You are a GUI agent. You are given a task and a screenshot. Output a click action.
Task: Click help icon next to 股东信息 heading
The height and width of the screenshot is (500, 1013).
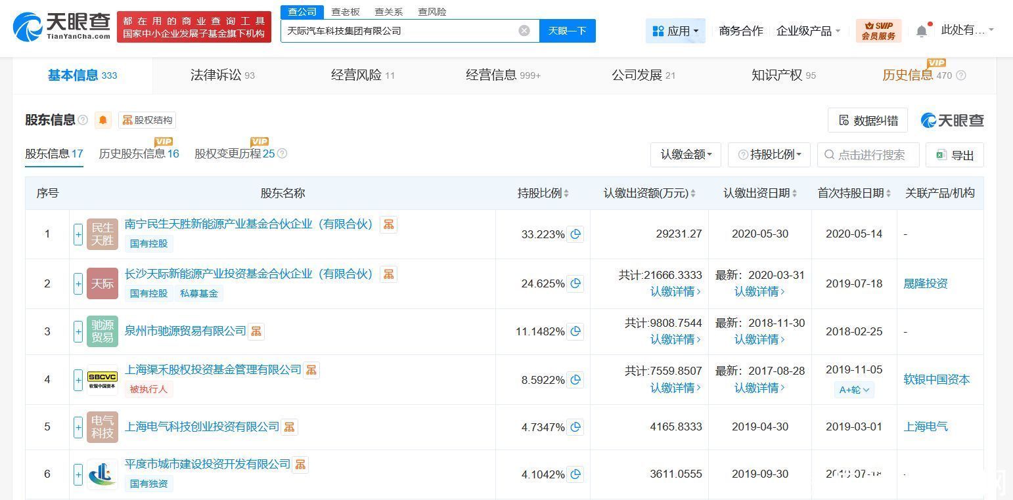click(83, 120)
